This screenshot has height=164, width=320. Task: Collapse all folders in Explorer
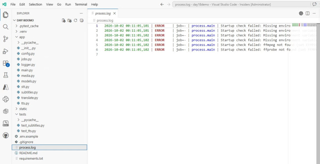tap(82, 20)
